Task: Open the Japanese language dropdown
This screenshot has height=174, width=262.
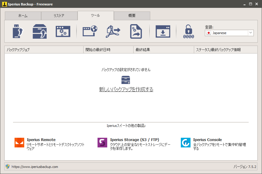Action: tap(229, 33)
